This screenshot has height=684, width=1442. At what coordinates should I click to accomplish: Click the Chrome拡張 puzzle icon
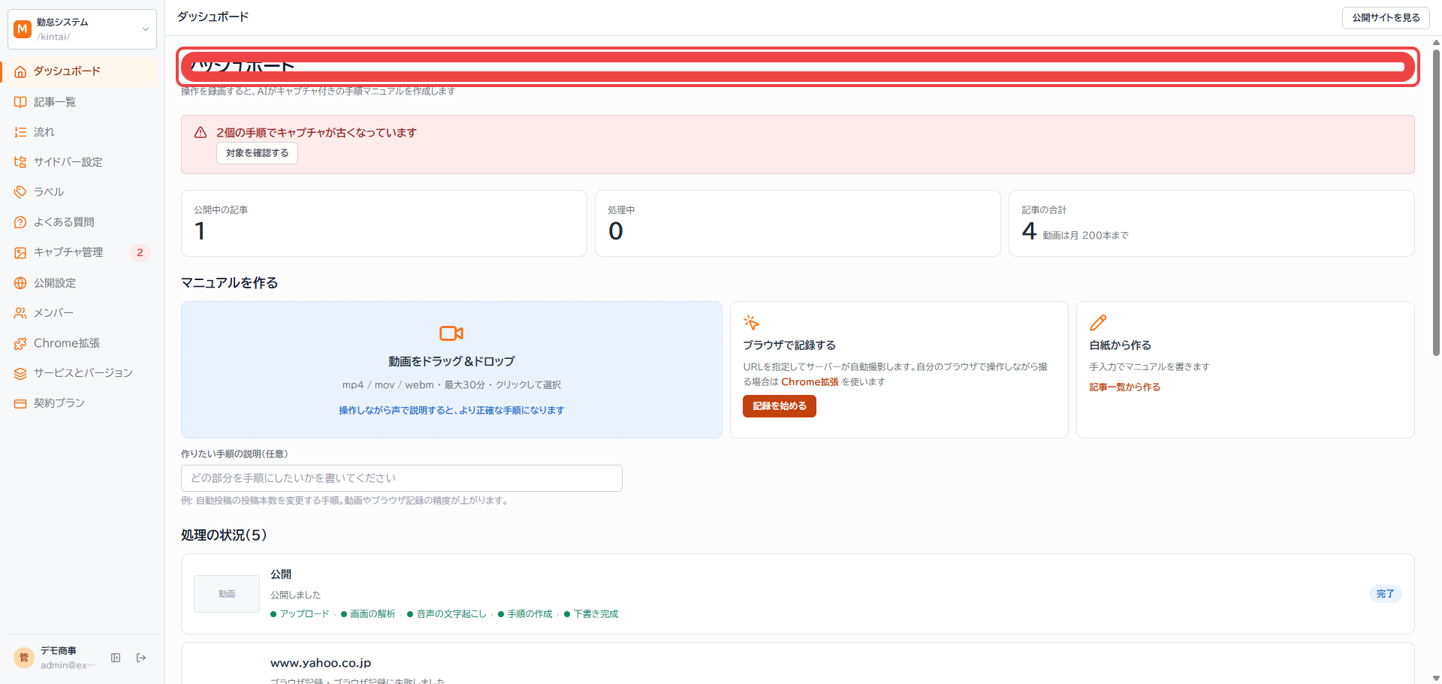click(x=20, y=343)
